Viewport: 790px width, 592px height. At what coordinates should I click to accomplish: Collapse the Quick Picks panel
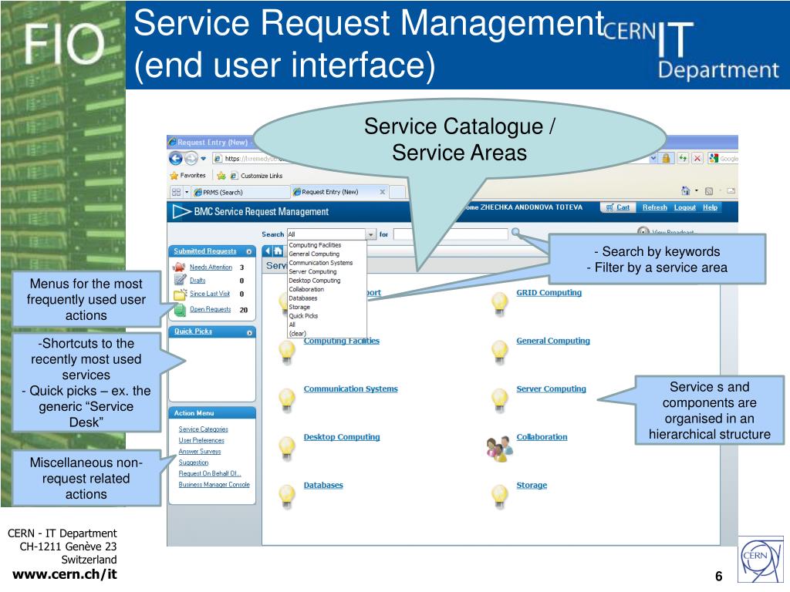pyautogui.click(x=249, y=332)
